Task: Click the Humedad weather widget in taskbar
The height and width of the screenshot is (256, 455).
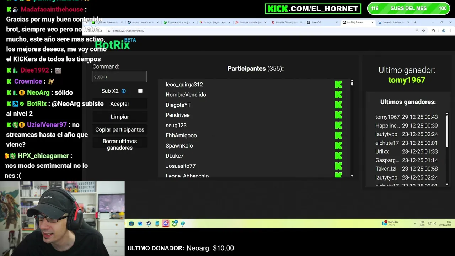Action: [391, 223]
